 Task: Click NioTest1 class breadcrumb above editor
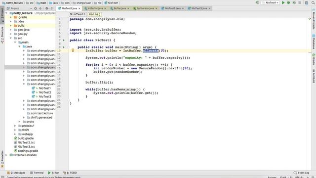point(78,14)
